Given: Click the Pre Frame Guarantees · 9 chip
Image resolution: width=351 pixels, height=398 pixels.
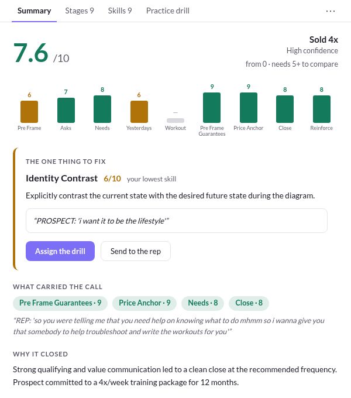Looking at the screenshot, I should click(60, 303).
